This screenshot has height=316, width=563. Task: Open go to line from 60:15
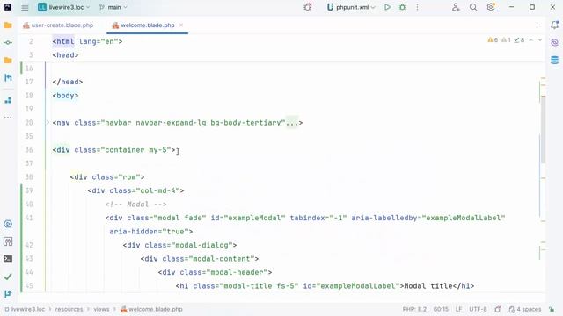441,309
